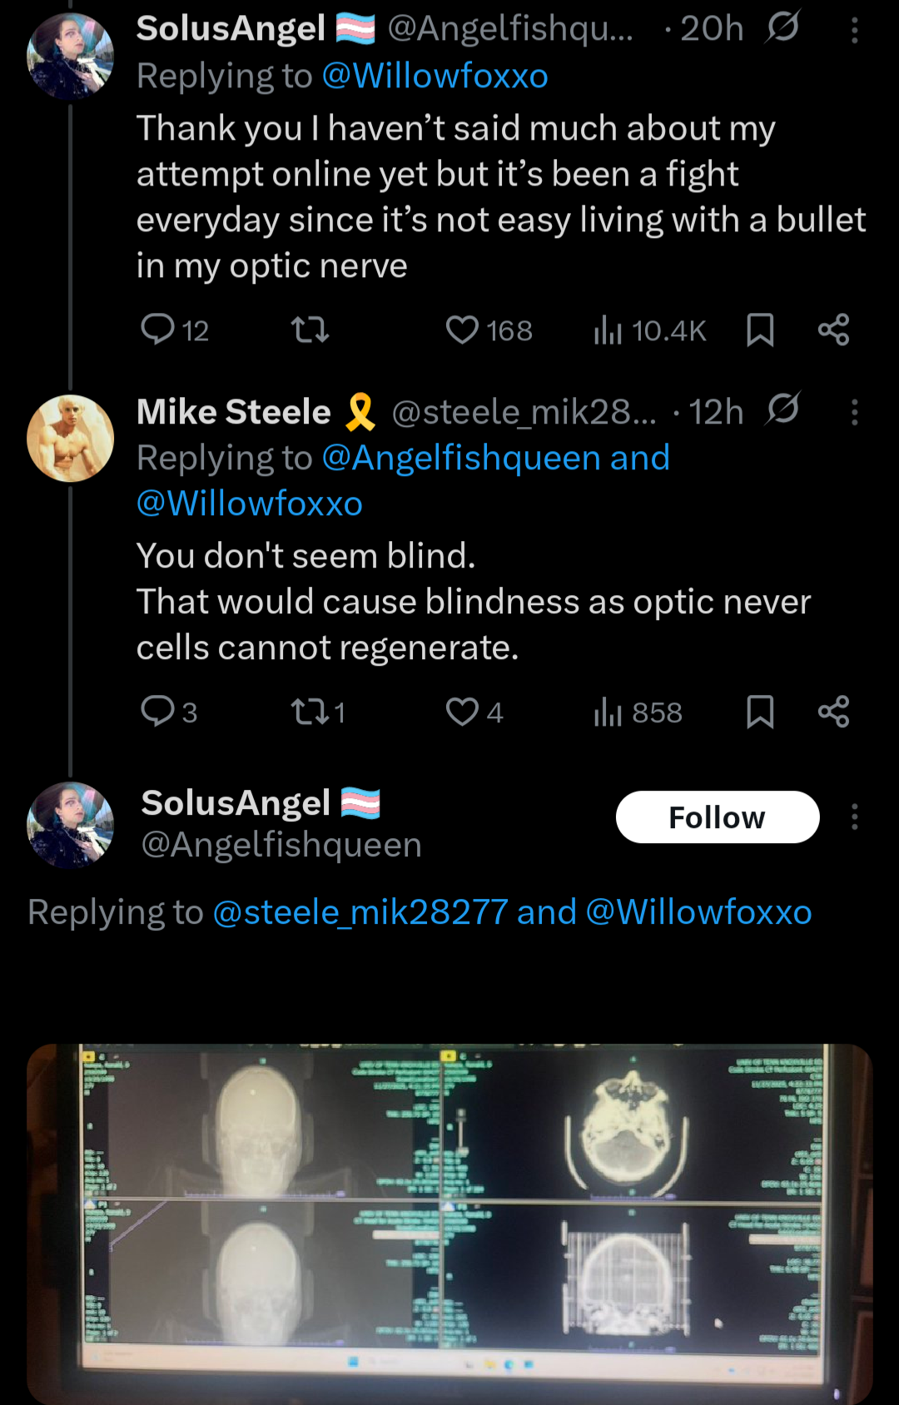The width and height of the screenshot is (899, 1405).
Task: Share SolusAngel's first tweet
Action: click(x=833, y=330)
